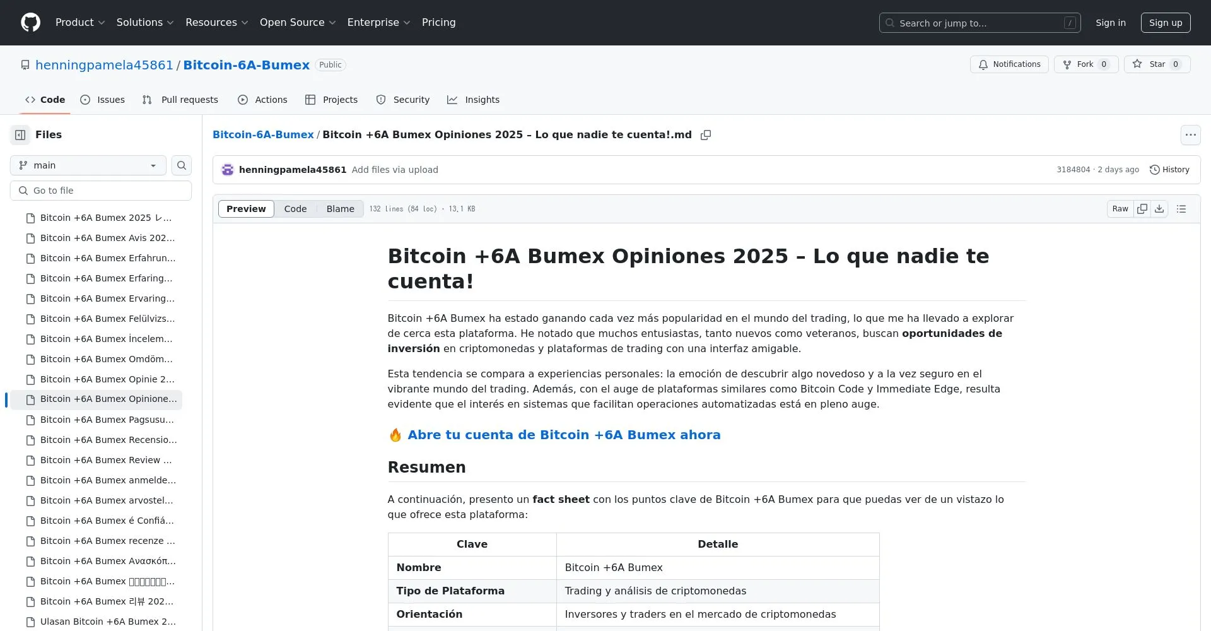Open commit 3184804 link

click(x=1073, y=170)
